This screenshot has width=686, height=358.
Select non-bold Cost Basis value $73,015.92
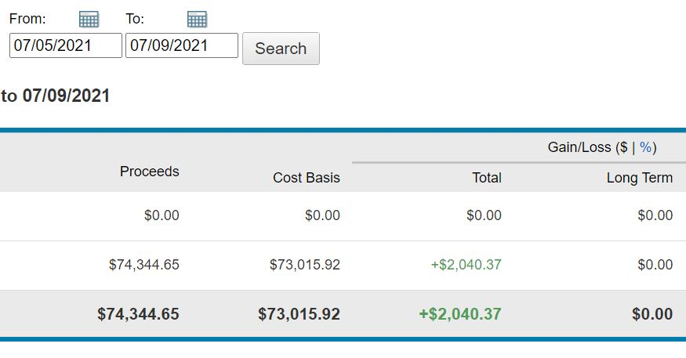tap(305, 265)
